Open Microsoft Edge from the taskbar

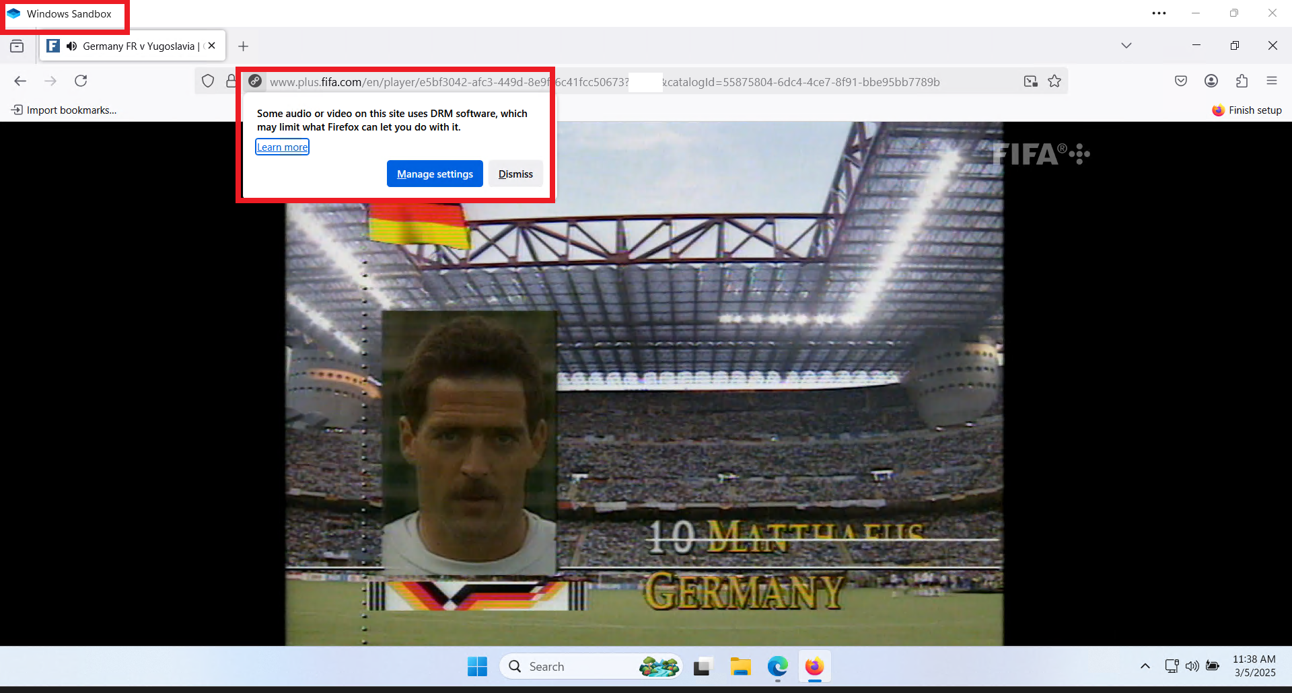point(777,666)
